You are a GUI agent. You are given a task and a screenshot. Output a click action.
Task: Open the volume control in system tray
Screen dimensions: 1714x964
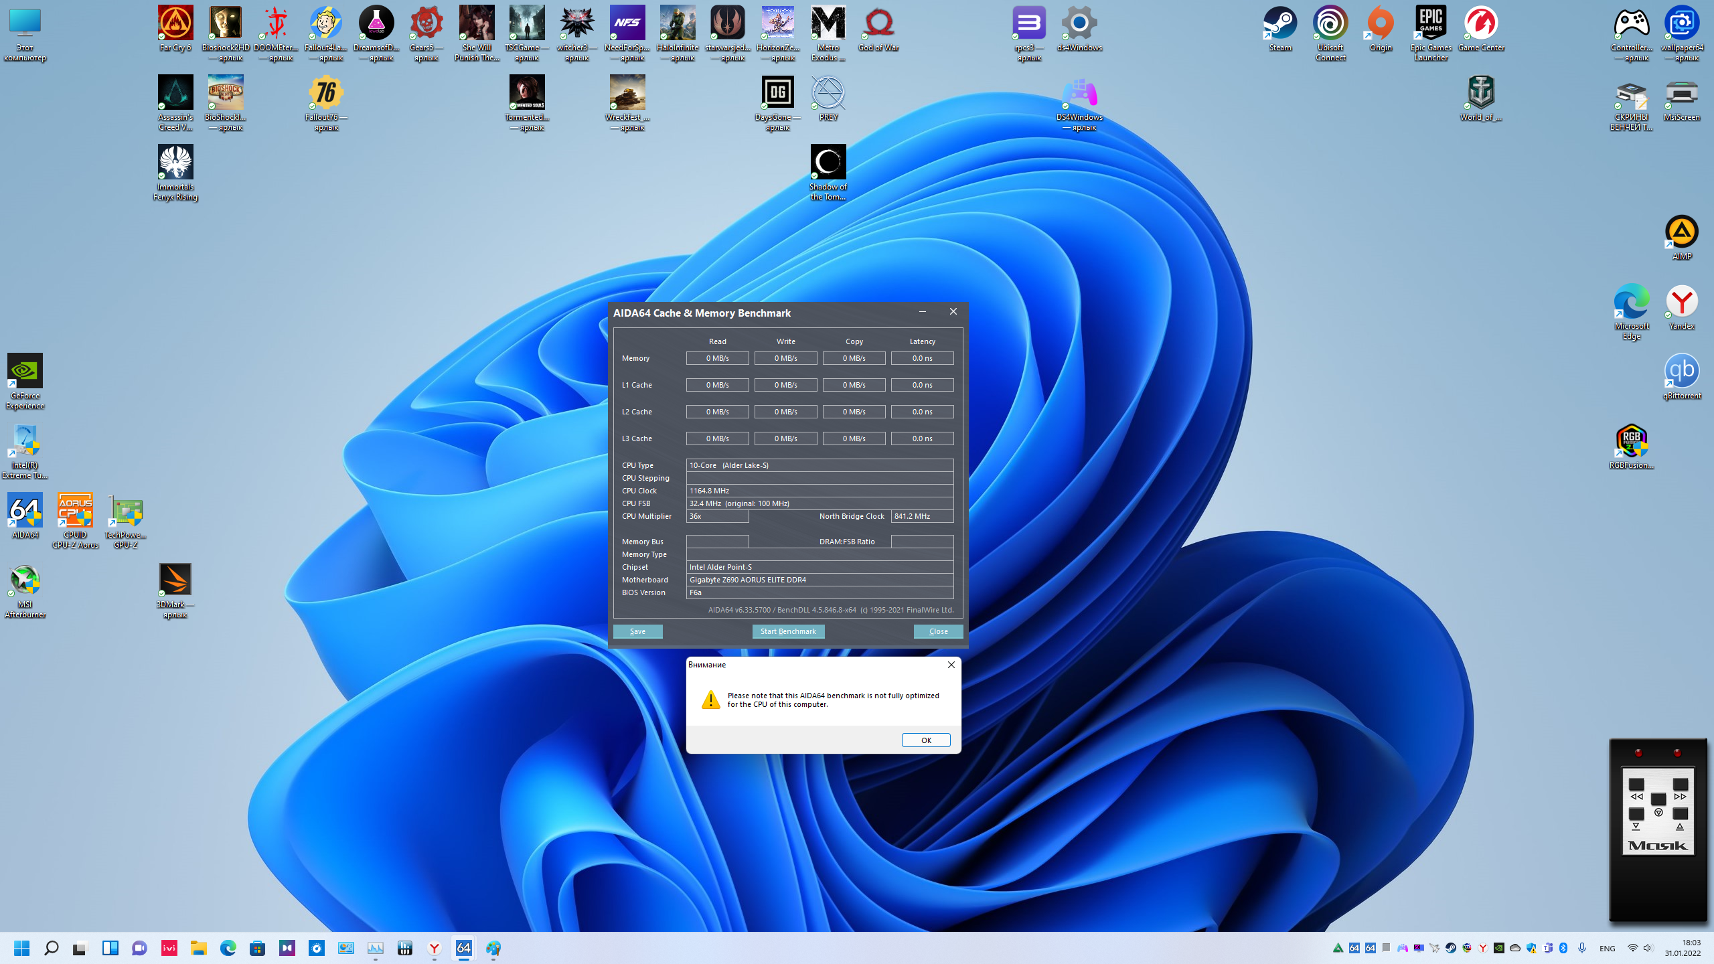tap(1648, 948)
